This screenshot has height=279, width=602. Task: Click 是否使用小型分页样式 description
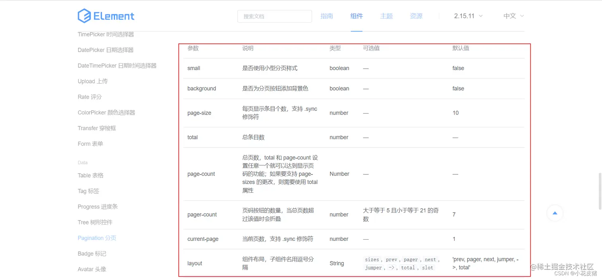tap(270, 68)
